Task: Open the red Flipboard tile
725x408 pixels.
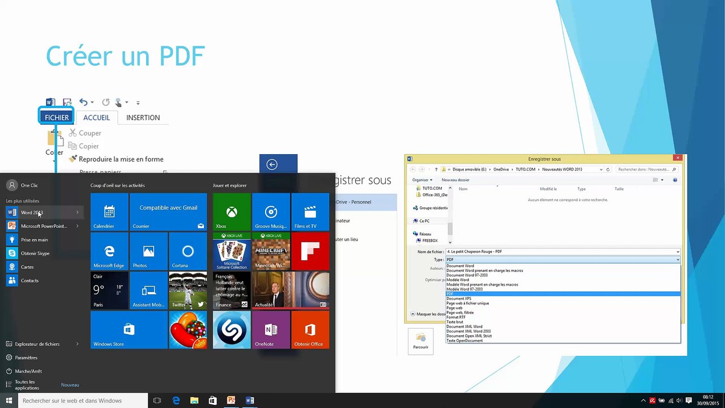Action: tap(310, 251)
